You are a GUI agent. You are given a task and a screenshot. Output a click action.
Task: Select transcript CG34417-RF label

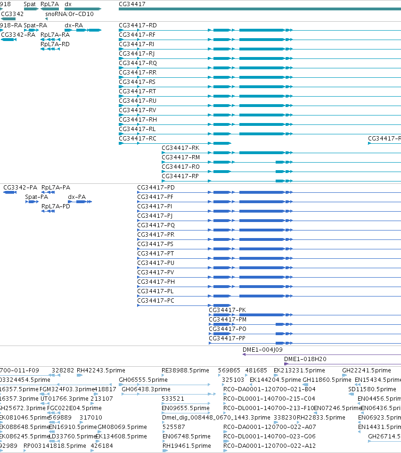pos(137,35)
